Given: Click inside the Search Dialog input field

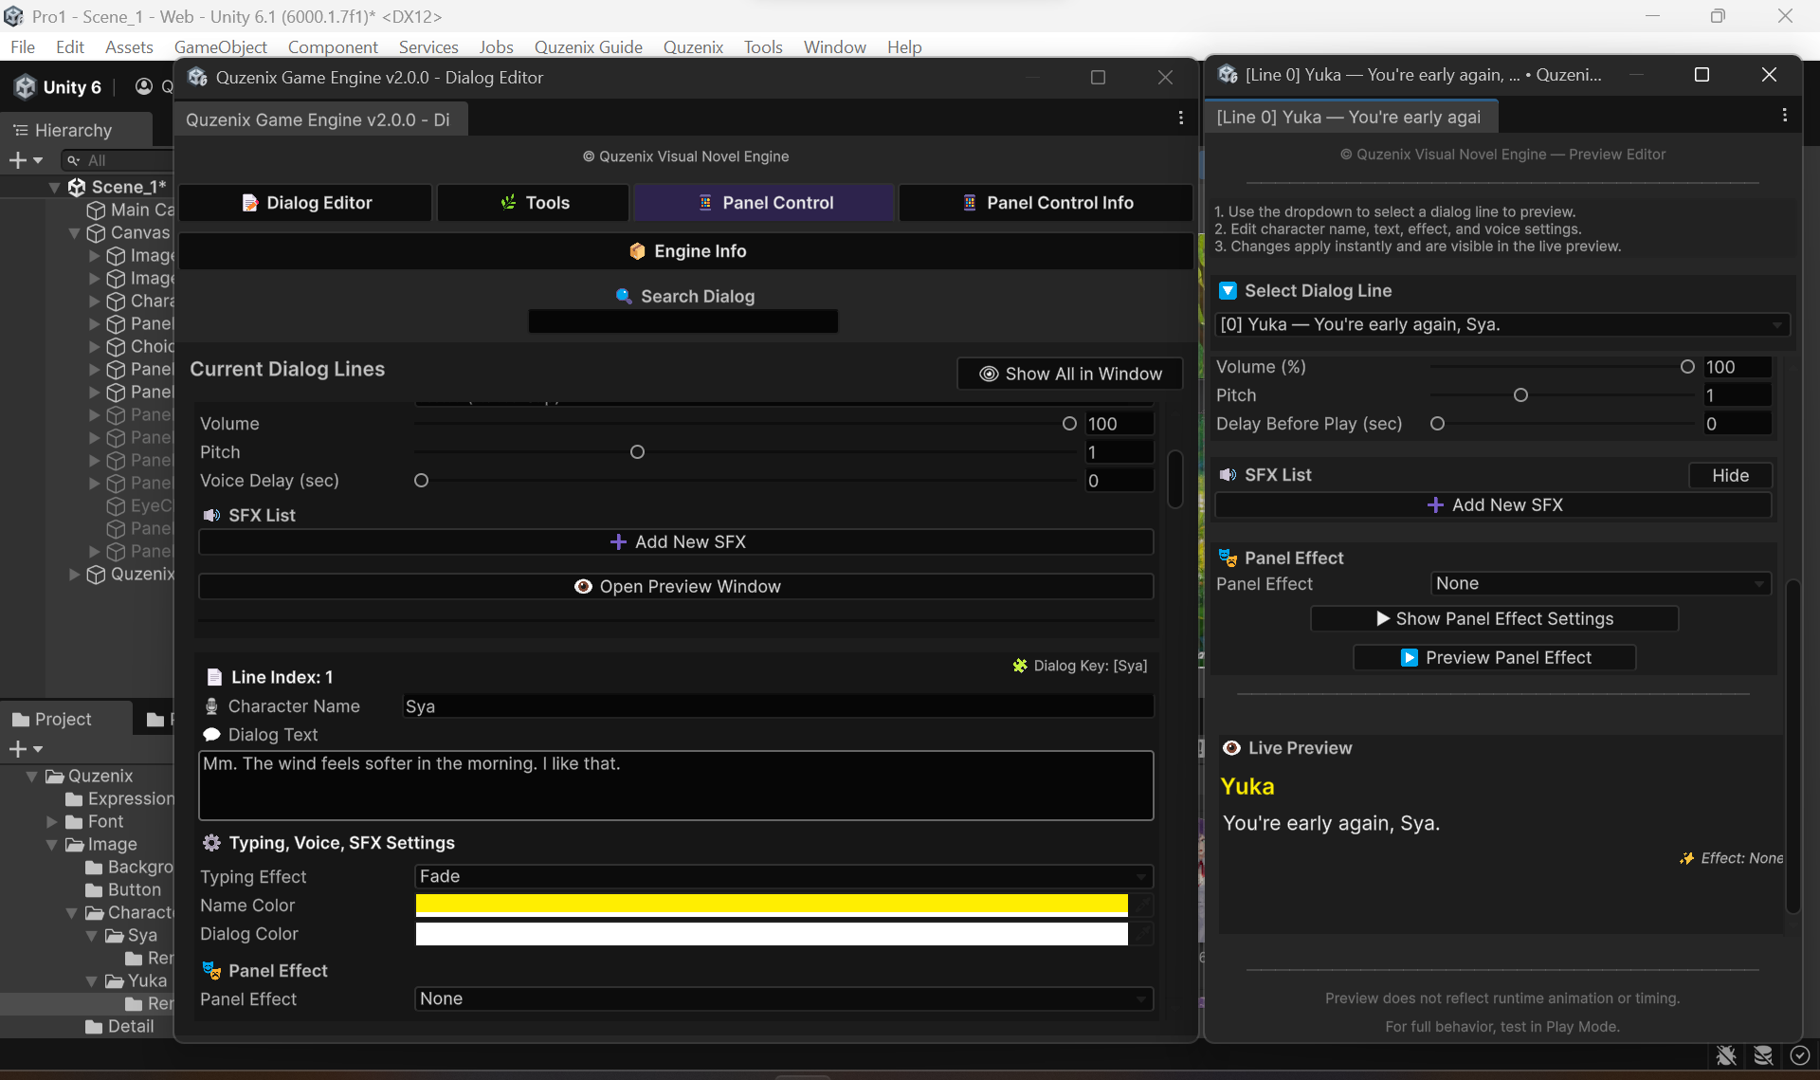Looking at the screenshot, I should [x=682, y=320].
